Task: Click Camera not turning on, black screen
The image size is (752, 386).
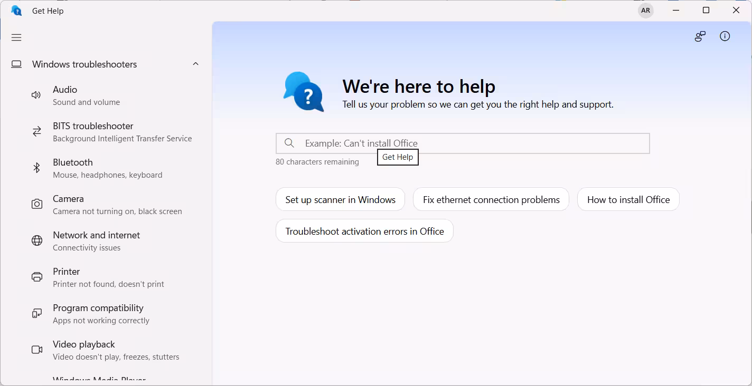Action: tap(117, 211)
